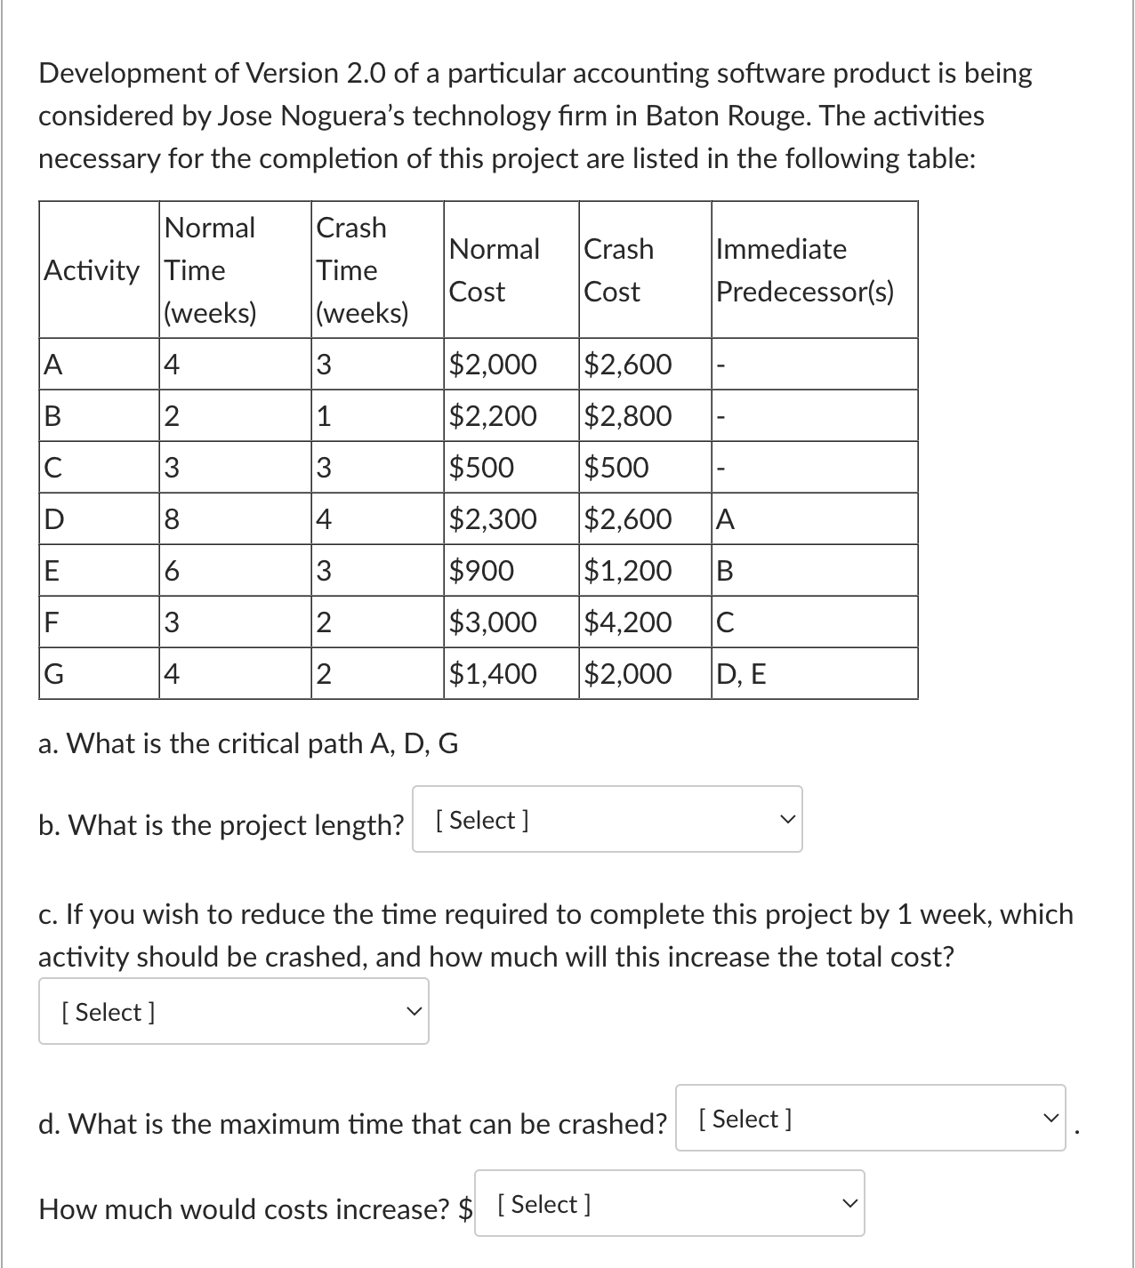Open the maximum crash time dropdown
The image size is (1135, 1268).
tap(870, 1120)
